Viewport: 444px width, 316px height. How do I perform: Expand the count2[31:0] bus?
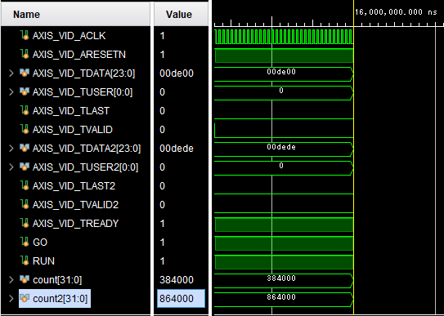[11, 299]
